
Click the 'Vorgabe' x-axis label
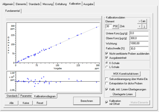tap(58, 68)
